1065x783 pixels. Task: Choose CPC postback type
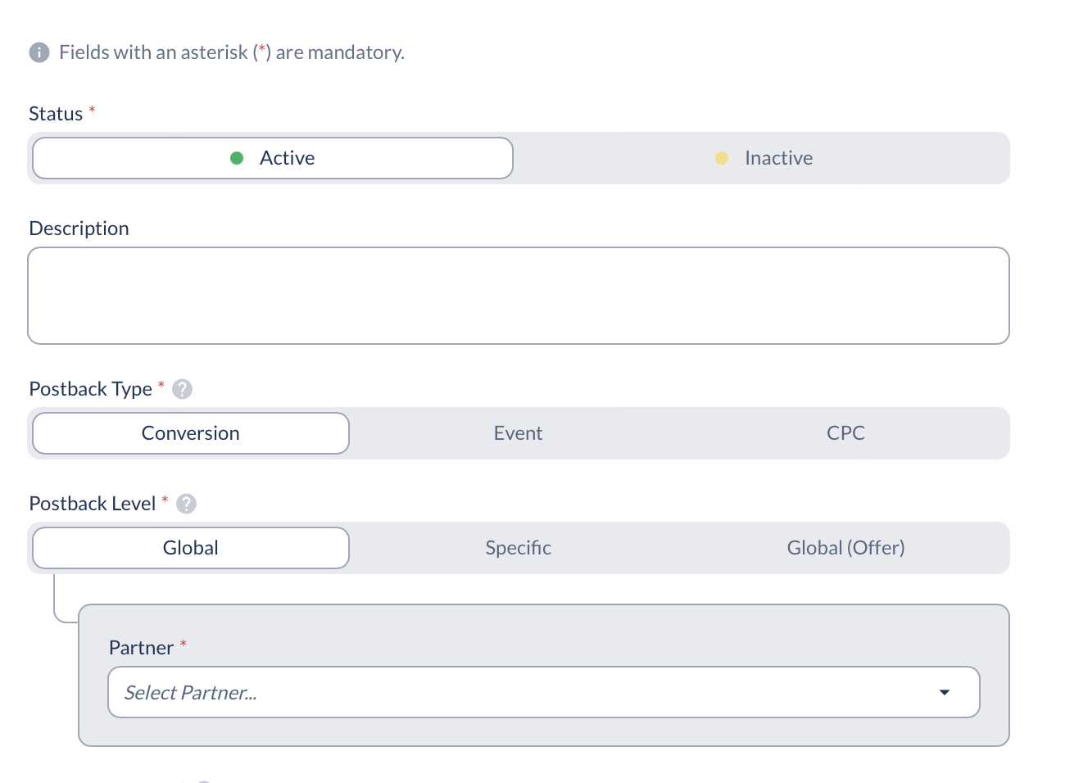pyautogui.click(x=846, y=433)
